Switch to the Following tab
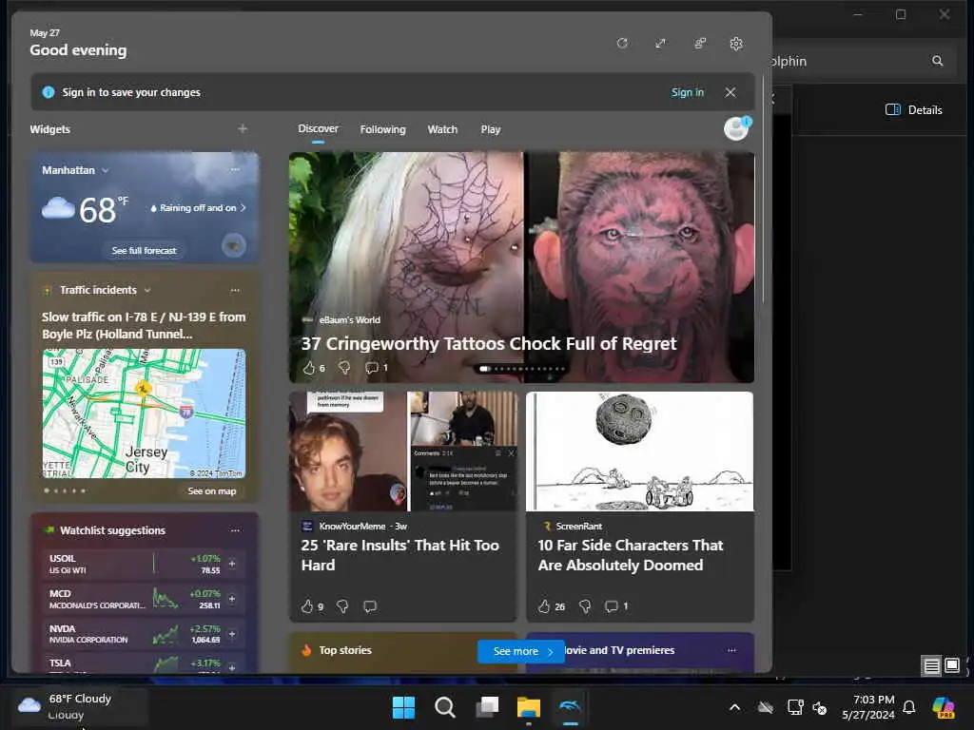Viewport: 974px width, 730px height. click(382, 129)
